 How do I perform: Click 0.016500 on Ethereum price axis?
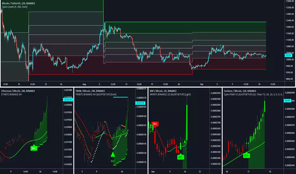[x=68, y=157]
